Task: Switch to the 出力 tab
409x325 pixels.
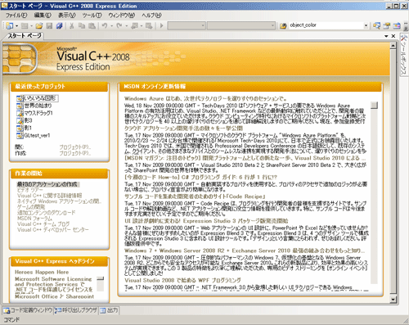Action: tap(109, 310)
